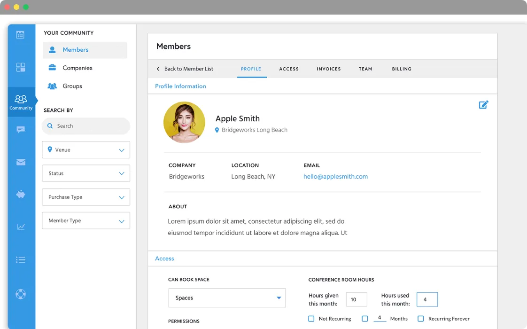Open the mail envelope sidebar icon

click(x=21, y=162)
